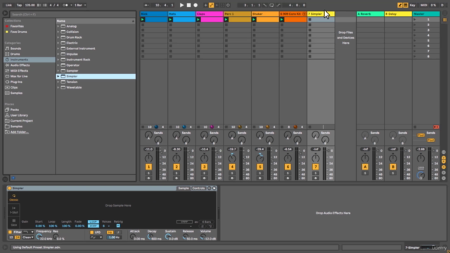Screen dimensions: 450x253
Task: Open the Favorites collection
Action: 17,26
